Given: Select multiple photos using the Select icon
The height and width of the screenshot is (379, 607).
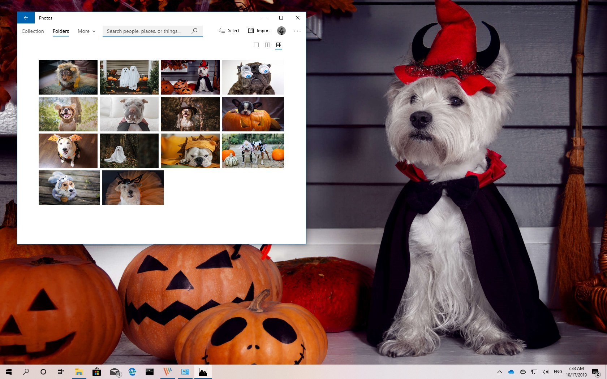Looking at the screenshot, I should [229, 31].
